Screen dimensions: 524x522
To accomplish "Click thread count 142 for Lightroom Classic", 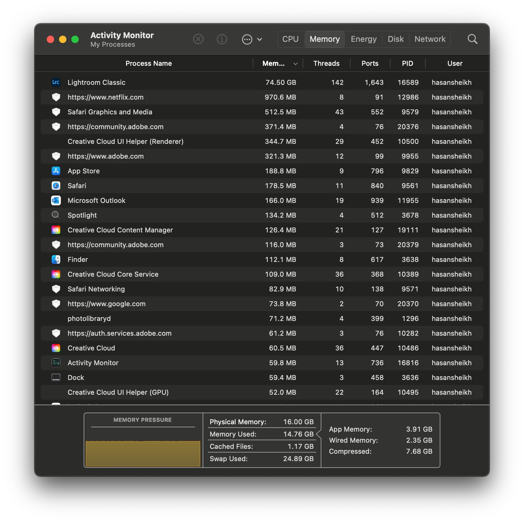I will tap(337, 82).
